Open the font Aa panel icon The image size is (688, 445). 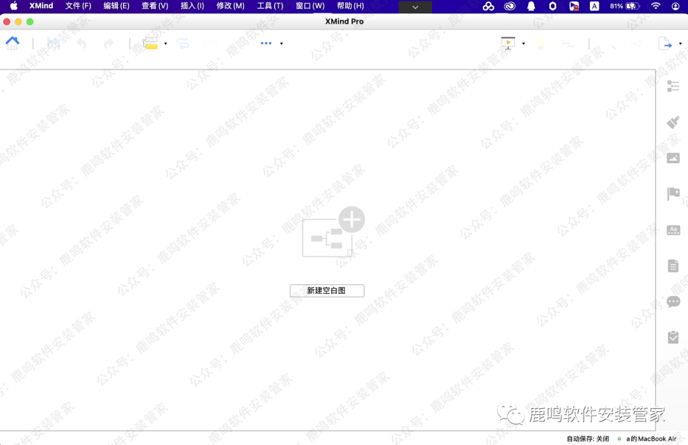click(673, 230)
